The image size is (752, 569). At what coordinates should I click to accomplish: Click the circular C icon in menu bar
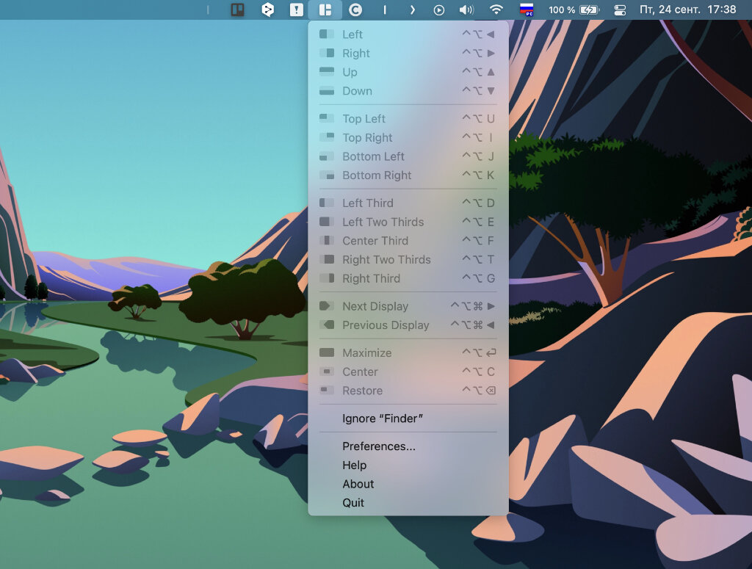(x=355, y=10)
